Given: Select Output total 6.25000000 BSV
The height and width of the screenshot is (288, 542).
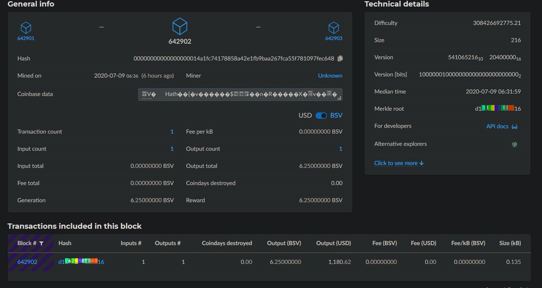Looking at the screenshot, I should click(321, 166).
